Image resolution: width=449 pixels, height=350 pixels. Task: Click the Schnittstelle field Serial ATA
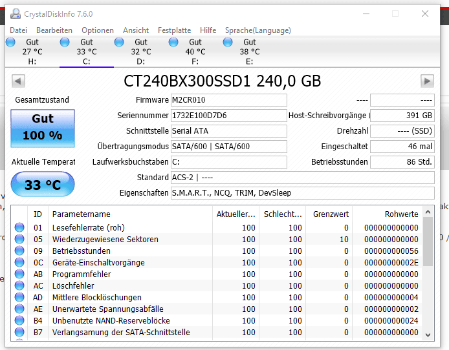(229, 131)
